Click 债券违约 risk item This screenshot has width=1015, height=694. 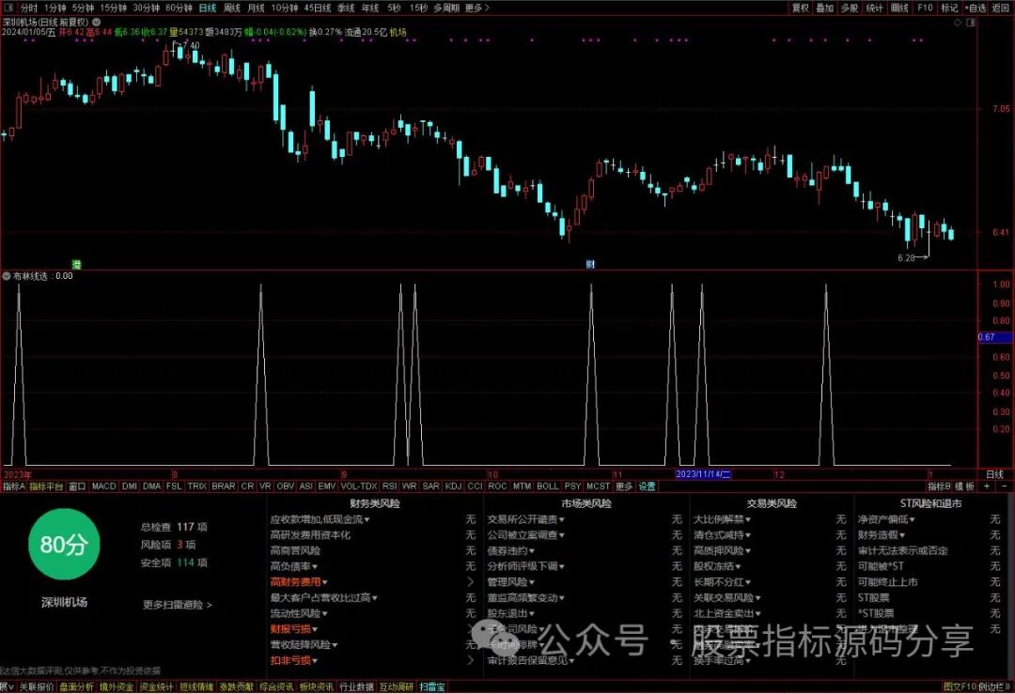pyautogui.click(x=510, y=550)
